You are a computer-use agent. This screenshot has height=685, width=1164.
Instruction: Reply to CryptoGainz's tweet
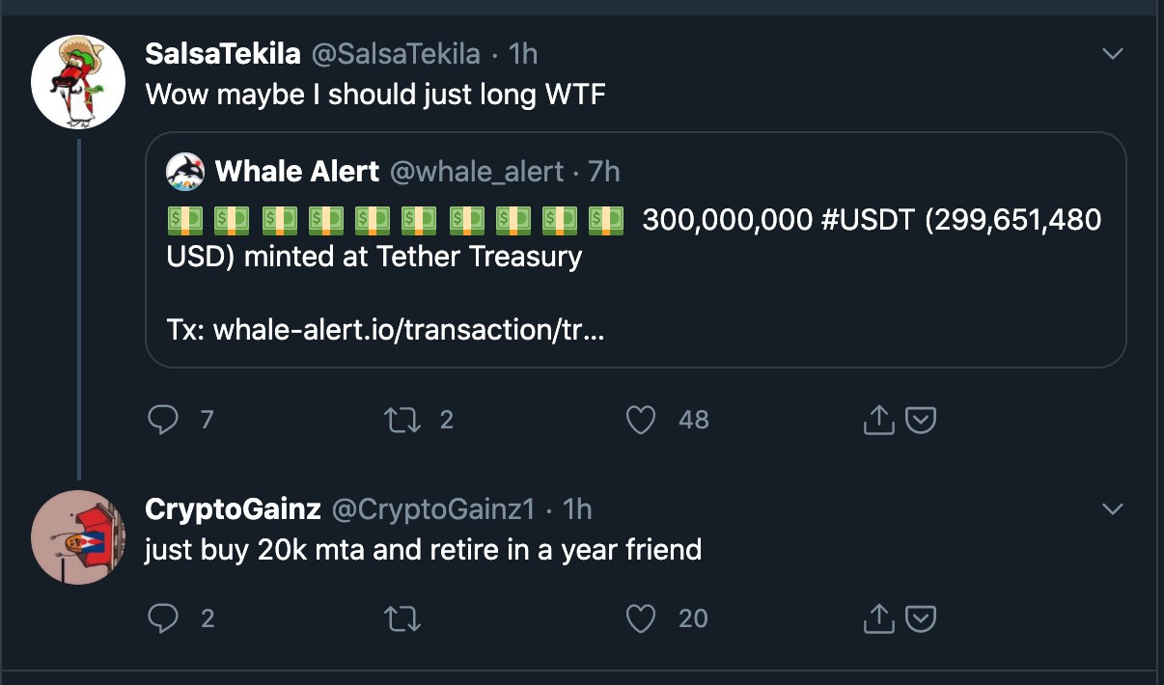[x=164, y=618]
